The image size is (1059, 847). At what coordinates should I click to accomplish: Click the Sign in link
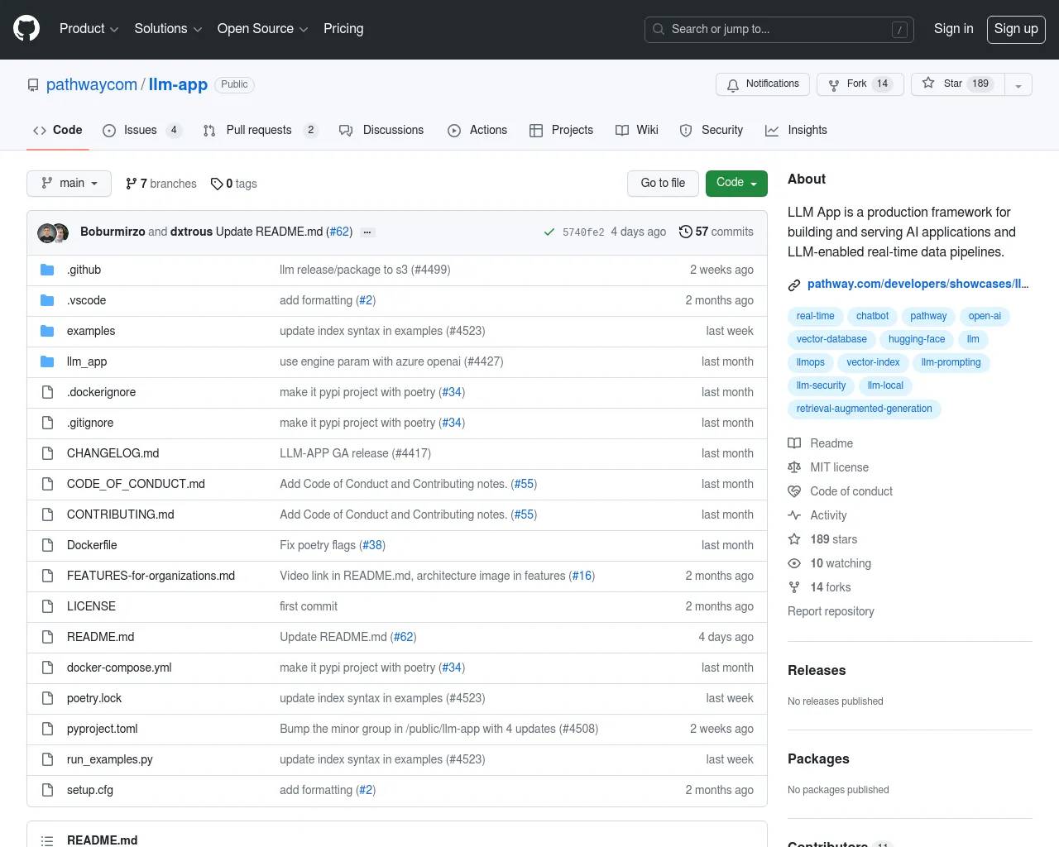(x=953, y=28)
